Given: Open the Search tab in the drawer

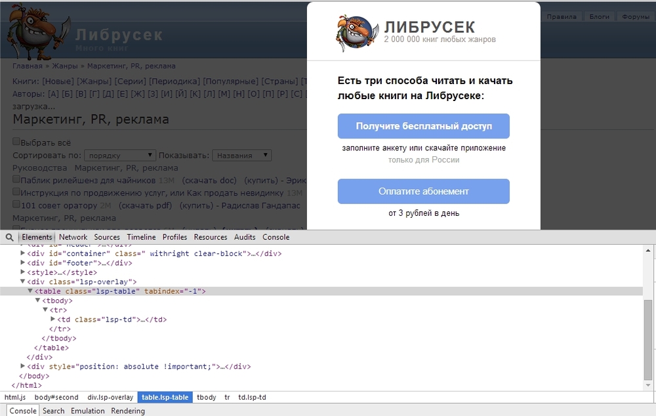Looking at the screenshot, I should [54, 411].
